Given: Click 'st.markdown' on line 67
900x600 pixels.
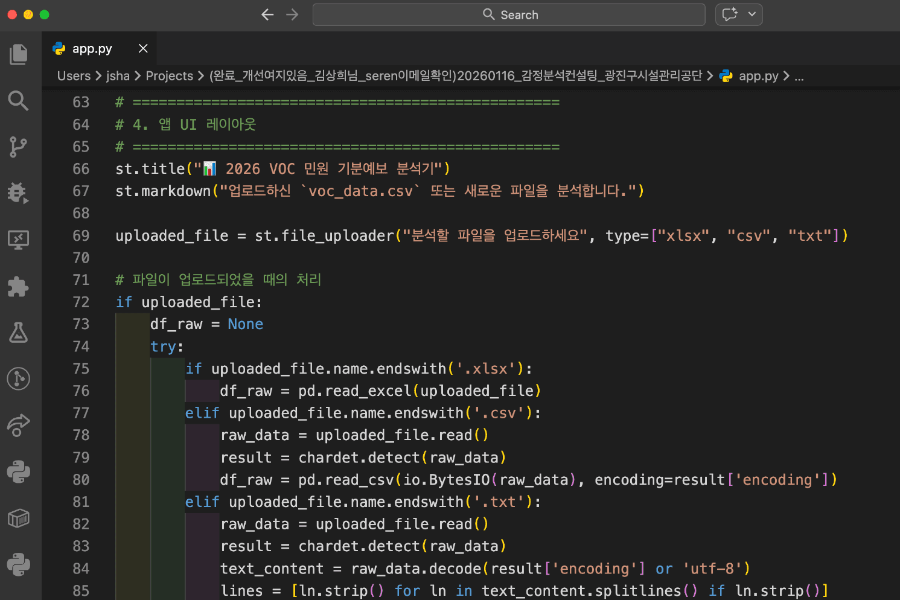Looking at the screenshot, I should [163, 191].
